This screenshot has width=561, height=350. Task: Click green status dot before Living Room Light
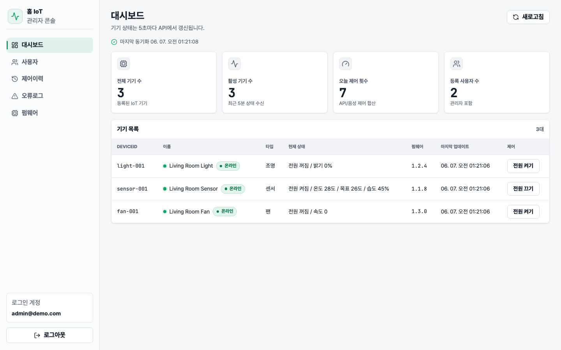click(x=165, y=166)
